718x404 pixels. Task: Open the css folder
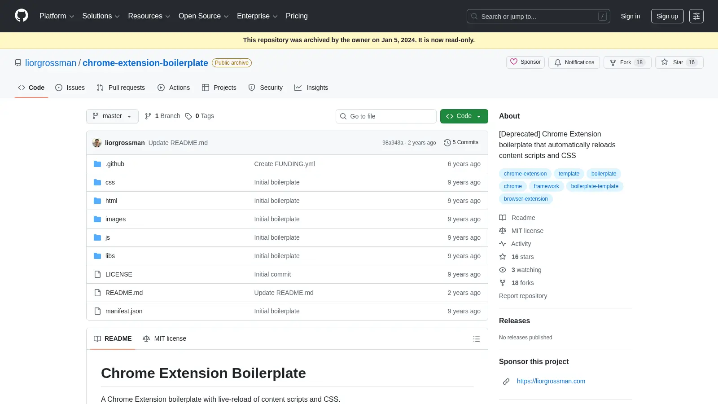(110, 182)
